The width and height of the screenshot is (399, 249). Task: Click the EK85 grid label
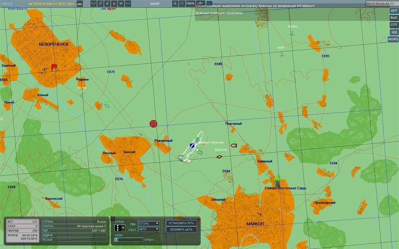[x=218, y=64]
